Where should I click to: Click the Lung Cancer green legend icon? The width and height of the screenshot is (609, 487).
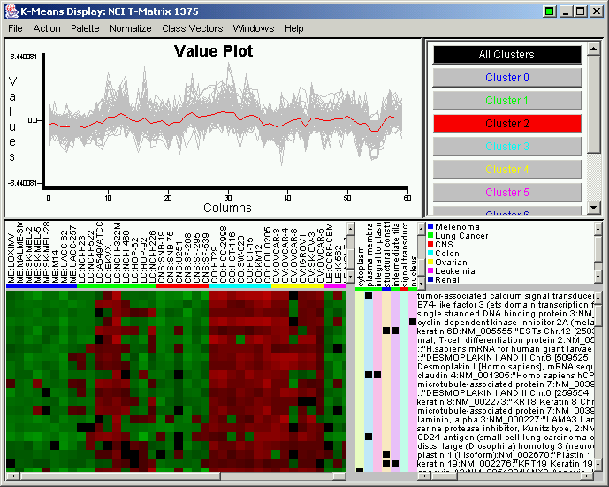tap(430, 236)
